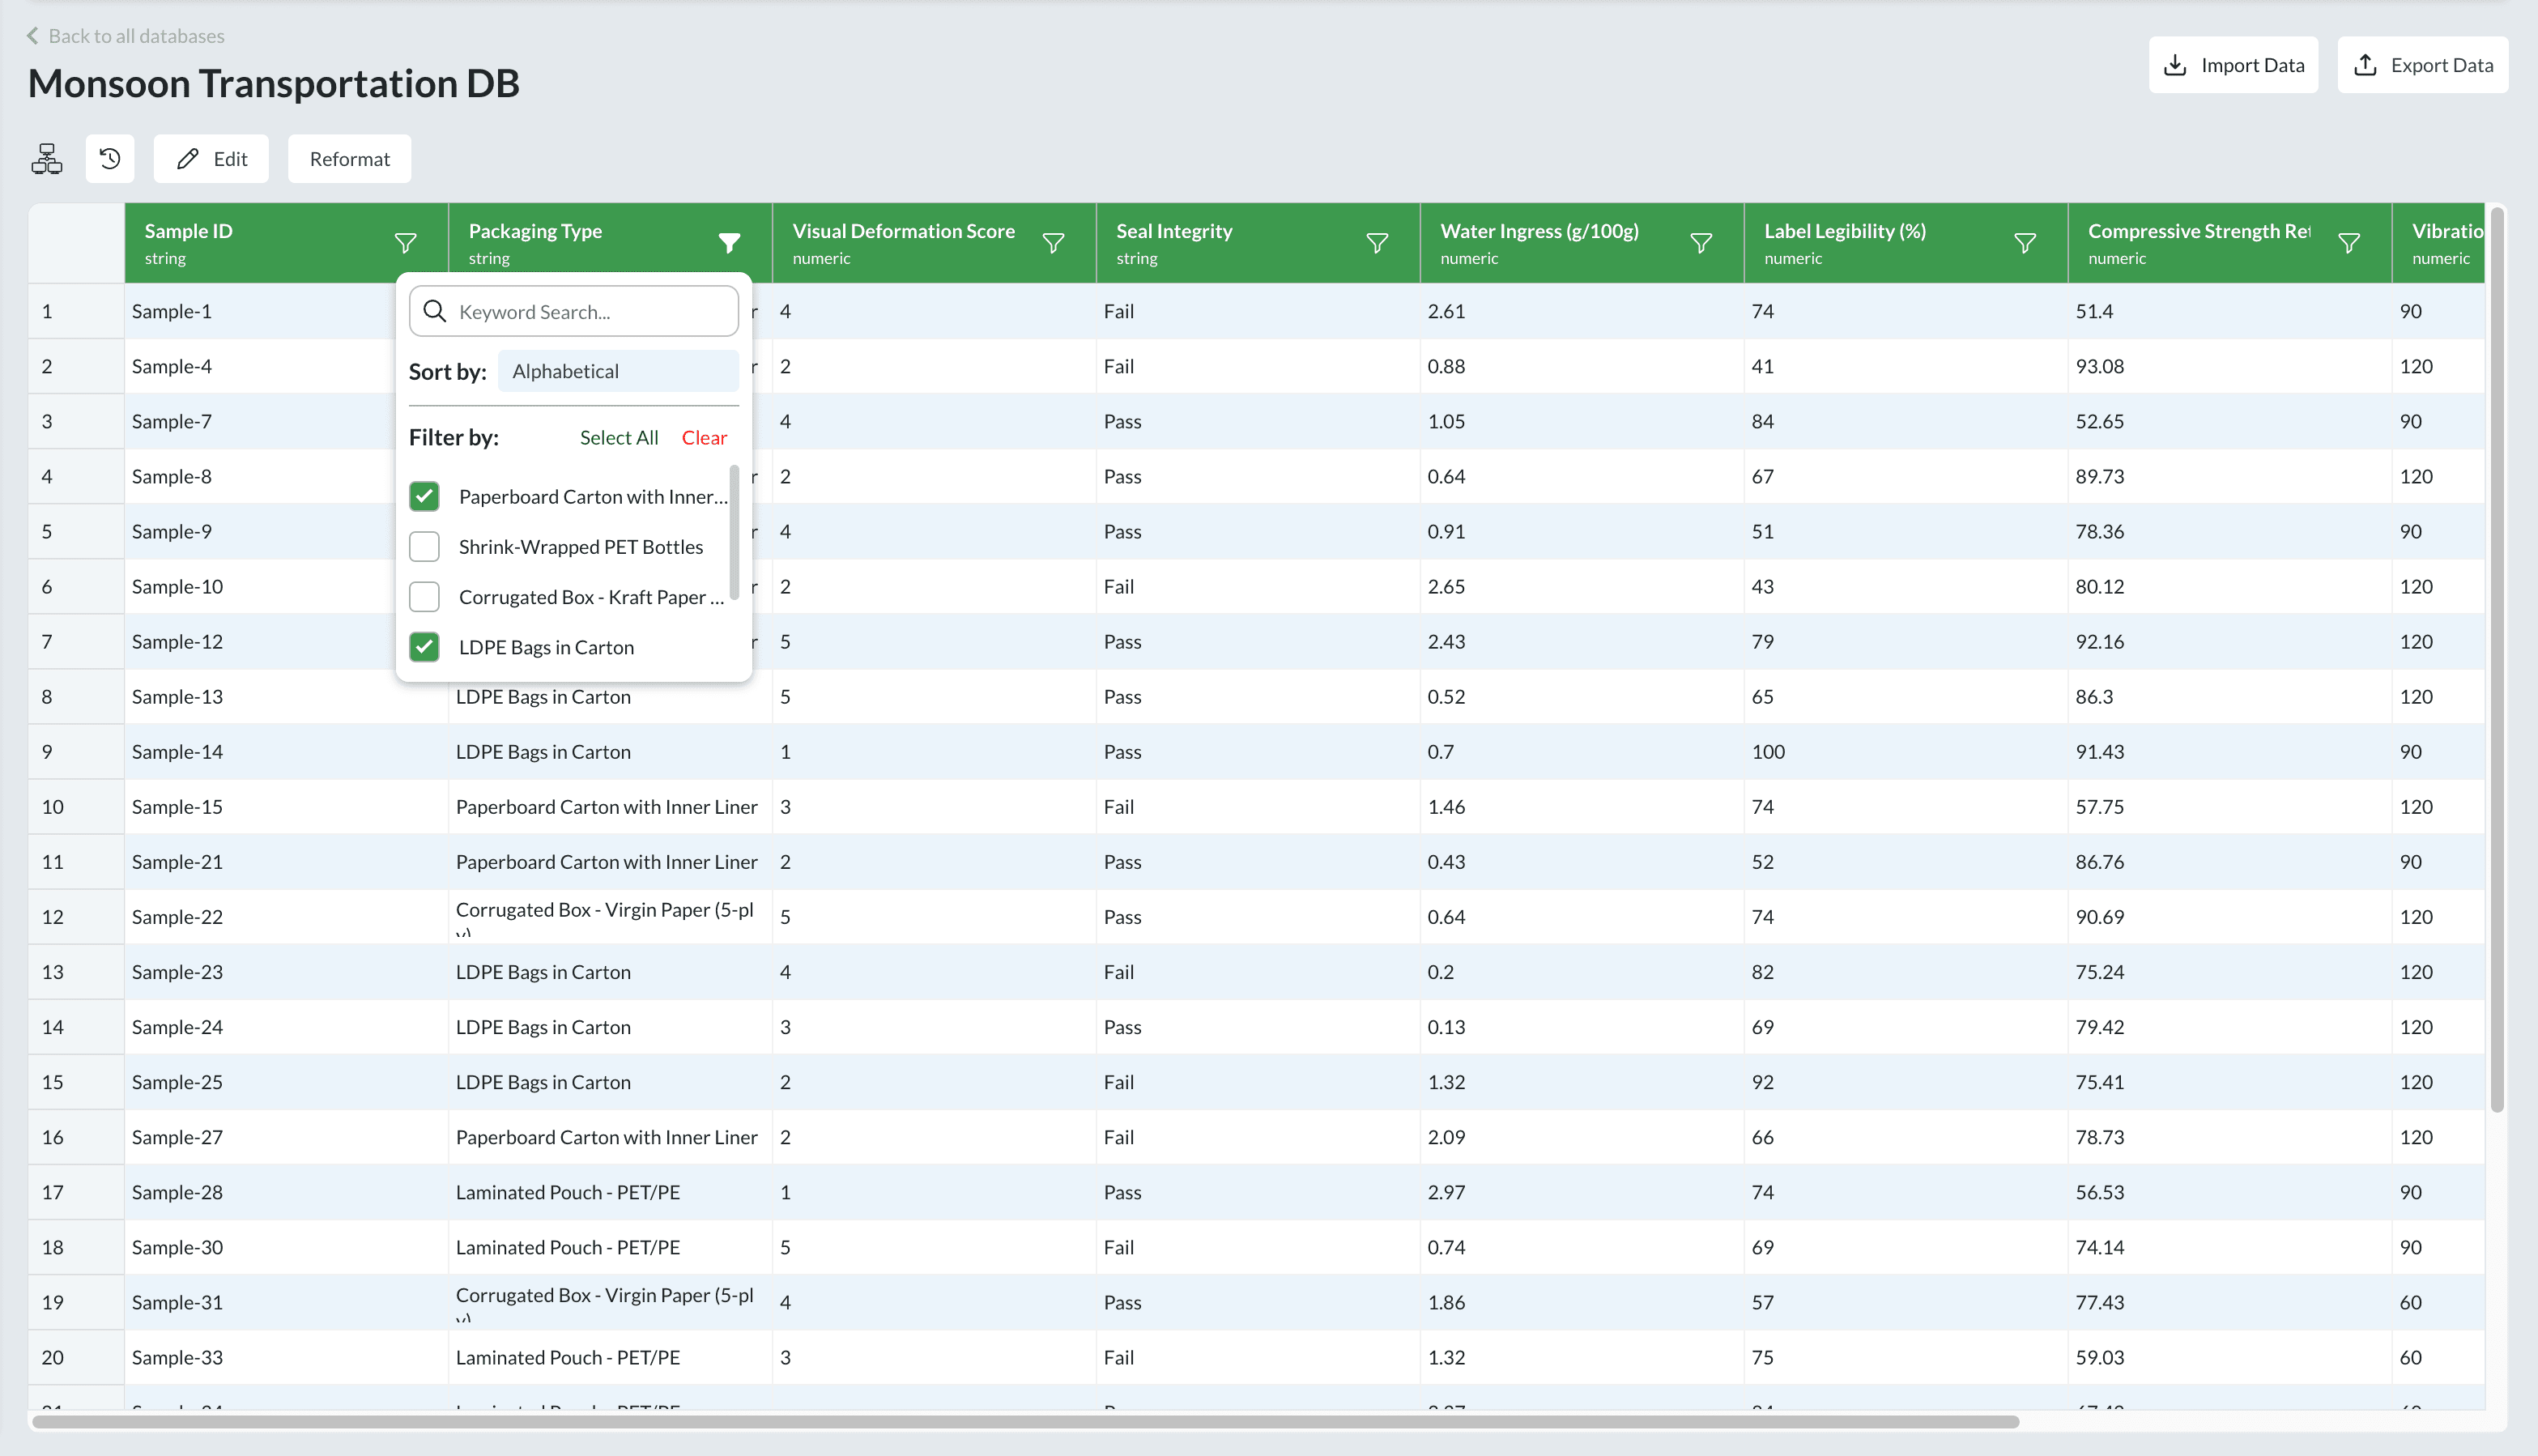Click the back chevron beside all databases
The image size is (2538, 1456).
point(33,35)
